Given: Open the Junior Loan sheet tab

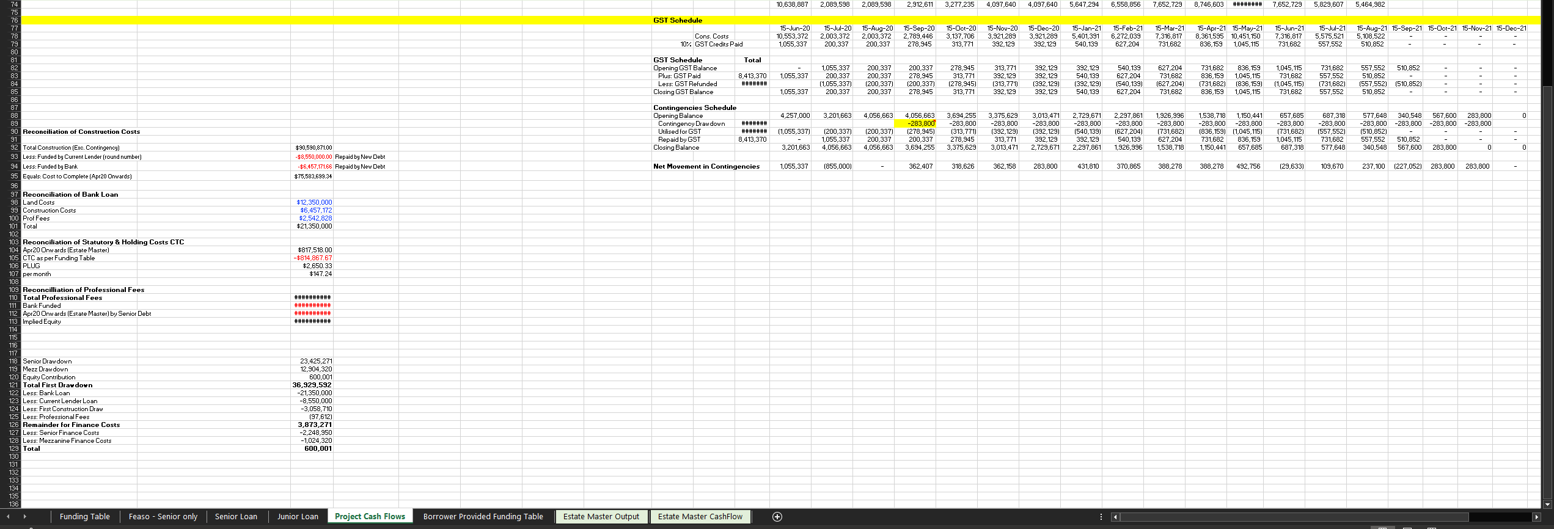Looking at the screenshot, I should coord(298,517).
